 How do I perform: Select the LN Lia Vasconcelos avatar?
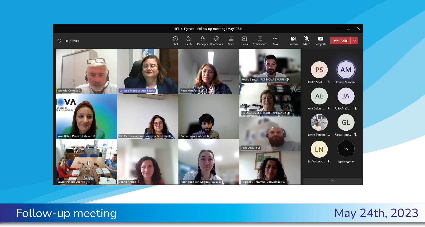click(319, 149)
